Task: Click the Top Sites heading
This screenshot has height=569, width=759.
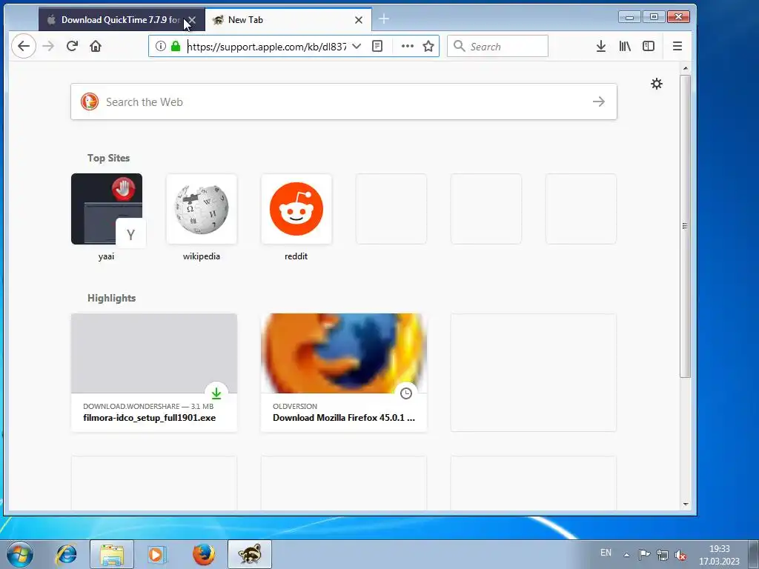Action: coord(108,159)
